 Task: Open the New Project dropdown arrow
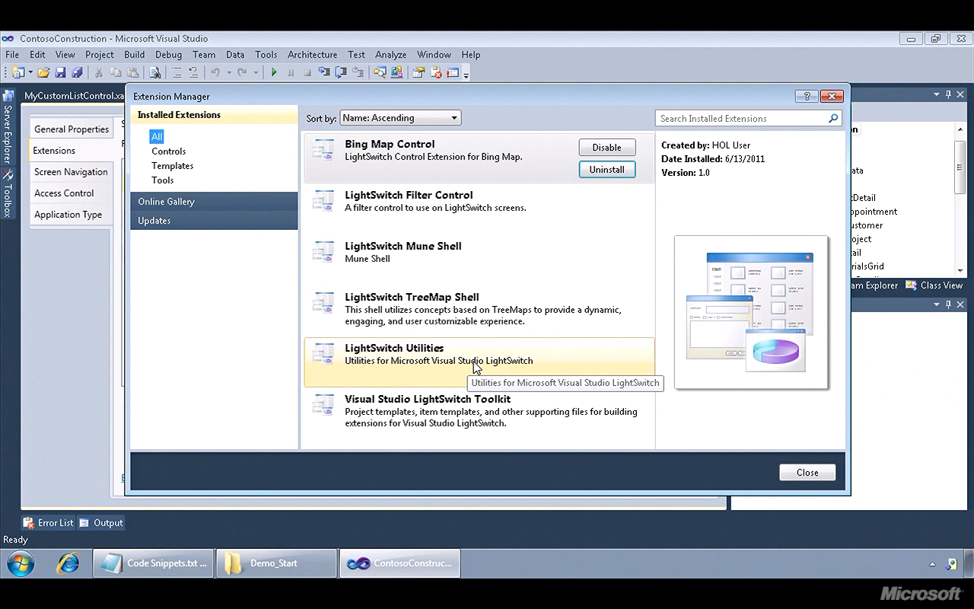point(30,73)
